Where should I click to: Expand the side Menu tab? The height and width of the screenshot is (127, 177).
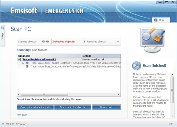(2, 35)
